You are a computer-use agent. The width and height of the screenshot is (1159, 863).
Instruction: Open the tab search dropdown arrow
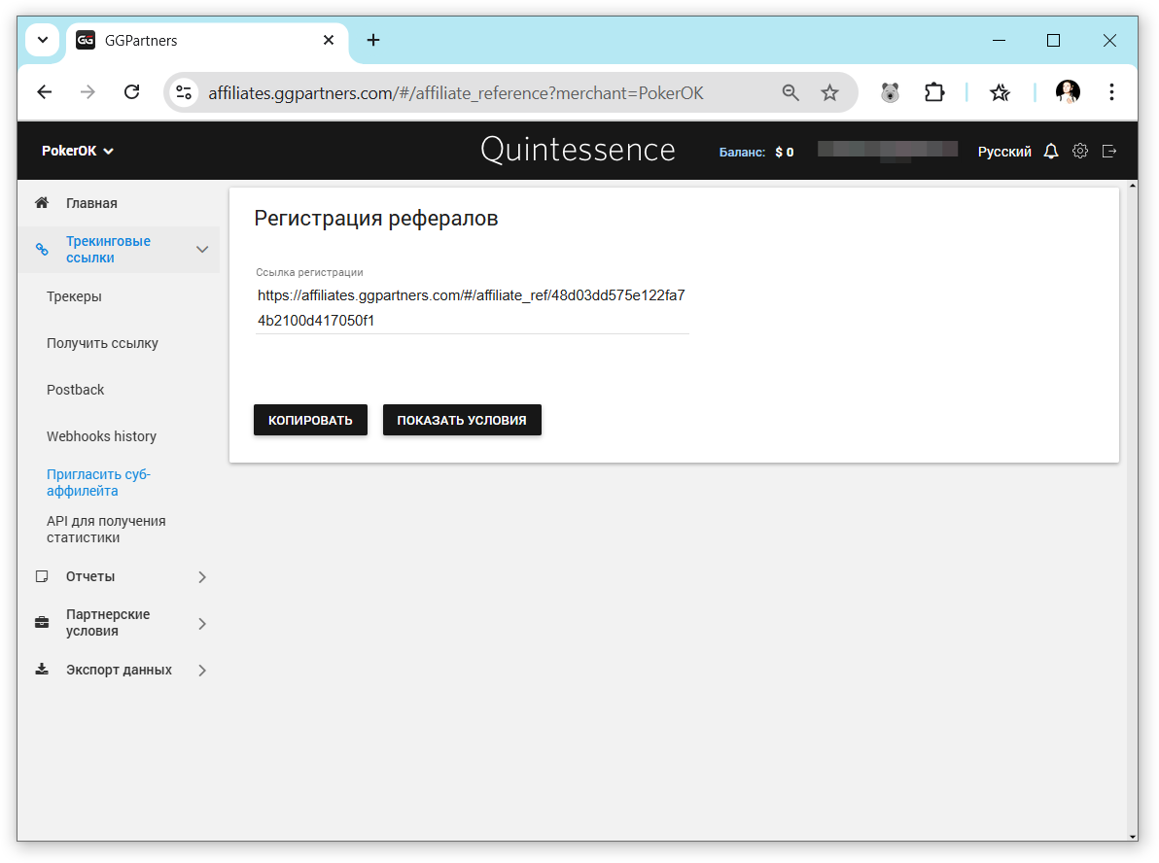point(43,40)
